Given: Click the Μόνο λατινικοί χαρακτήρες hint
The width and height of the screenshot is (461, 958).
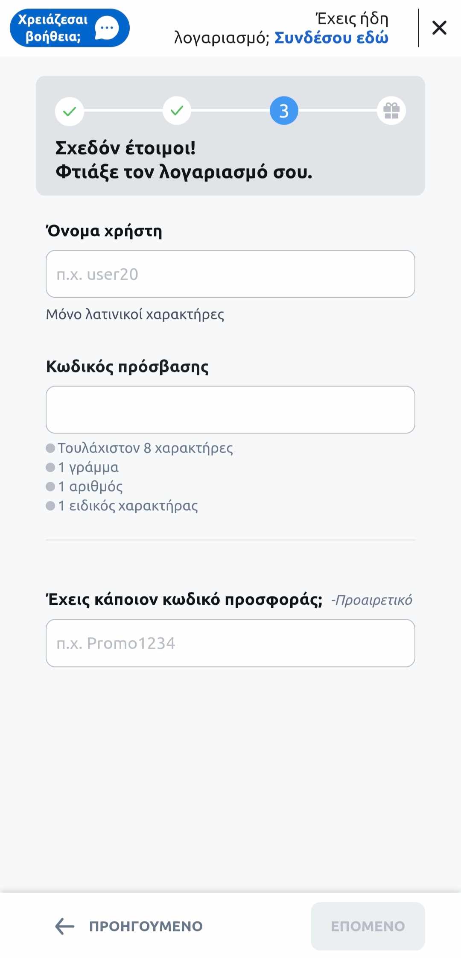Looking at the screenshot, I should (135, 314).
